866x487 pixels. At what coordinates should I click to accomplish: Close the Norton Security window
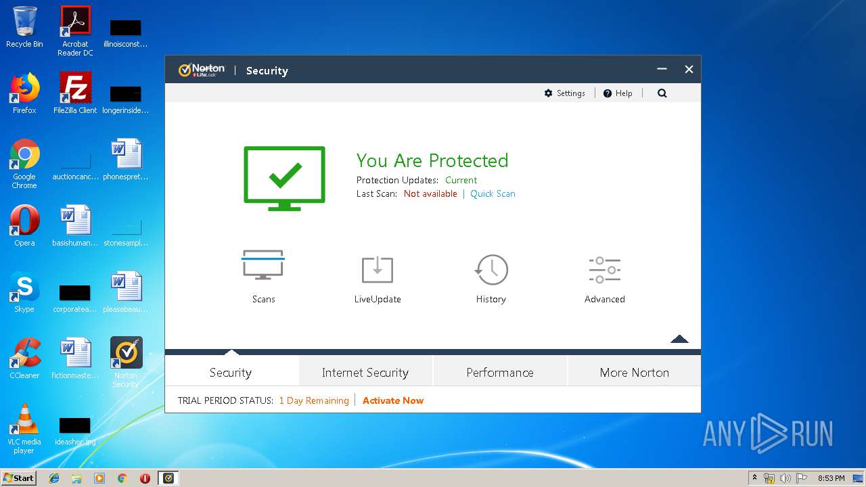(x=689, y=69)
